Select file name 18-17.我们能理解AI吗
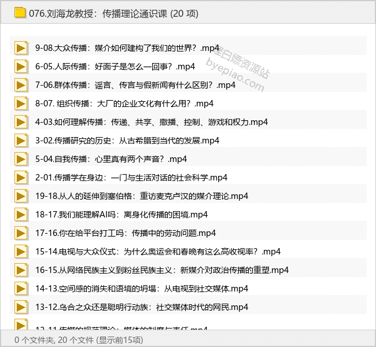The image size is (376, 347). (x=121, y=215)
